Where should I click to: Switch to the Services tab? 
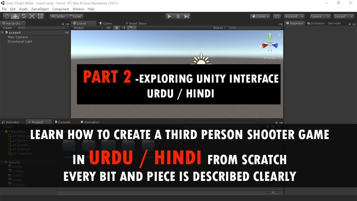[x=334, y=23]
